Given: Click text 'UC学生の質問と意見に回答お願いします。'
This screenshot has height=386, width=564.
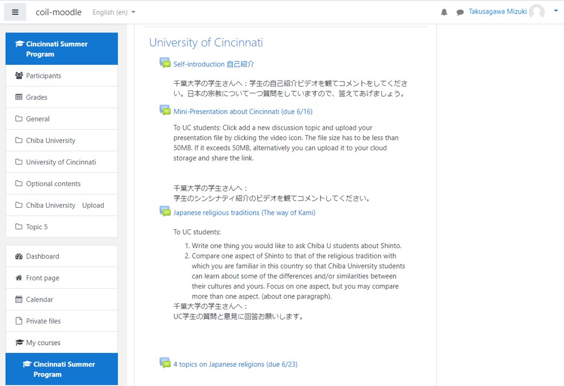Looking at the screenshot, I should (239, 316).
